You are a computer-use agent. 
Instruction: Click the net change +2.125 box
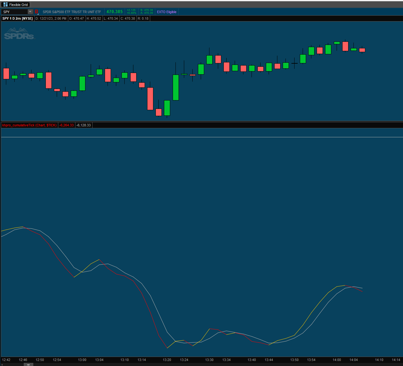(x=131, y=12)
